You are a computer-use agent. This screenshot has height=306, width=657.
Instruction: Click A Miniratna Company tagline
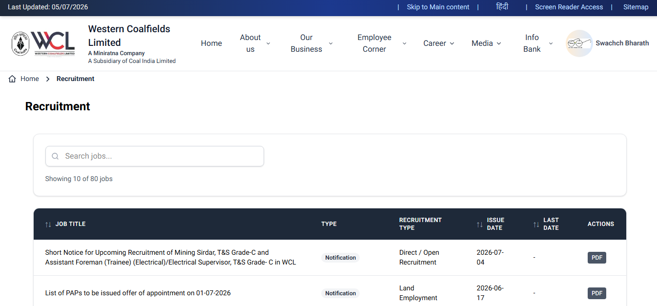click(x=116, y=53)
